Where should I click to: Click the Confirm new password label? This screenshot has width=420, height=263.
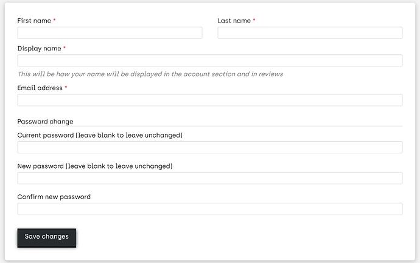54,197
